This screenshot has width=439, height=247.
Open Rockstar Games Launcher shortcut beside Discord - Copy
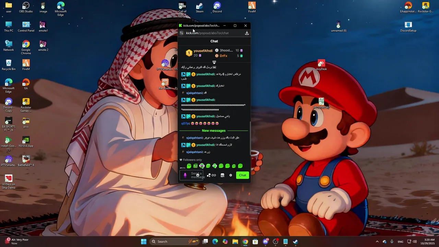[26, 105]
